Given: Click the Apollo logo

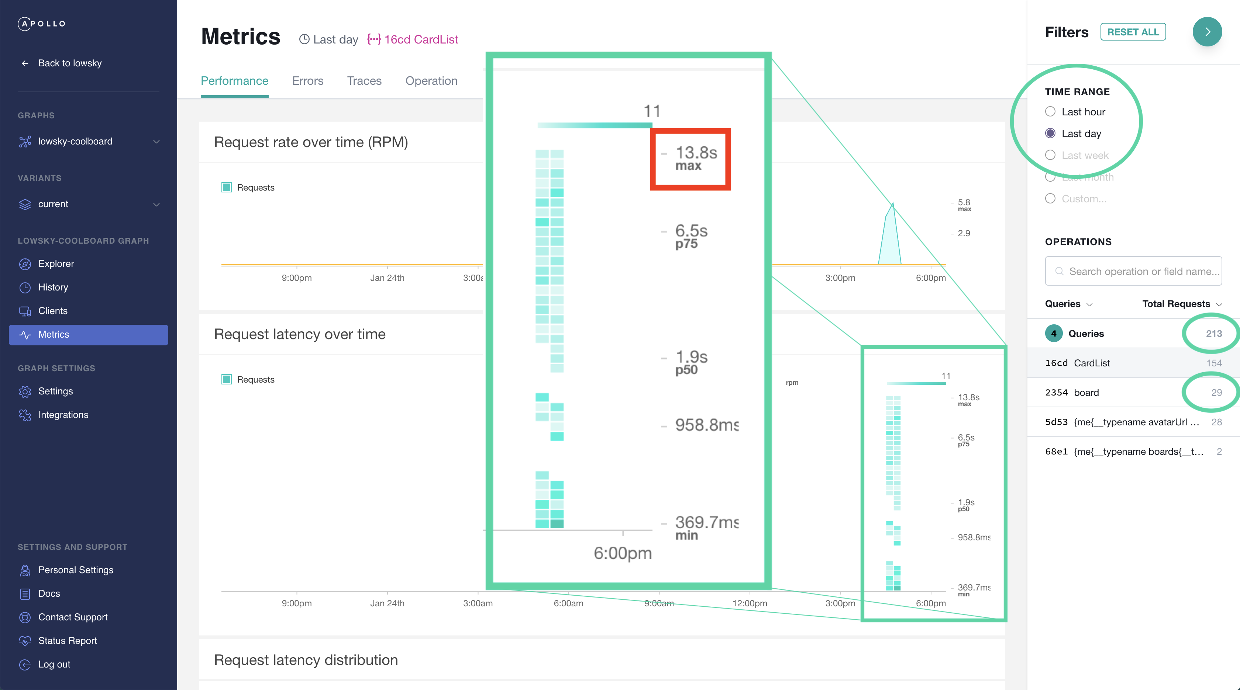Looking at the screenshot, I should coord(42,24).
